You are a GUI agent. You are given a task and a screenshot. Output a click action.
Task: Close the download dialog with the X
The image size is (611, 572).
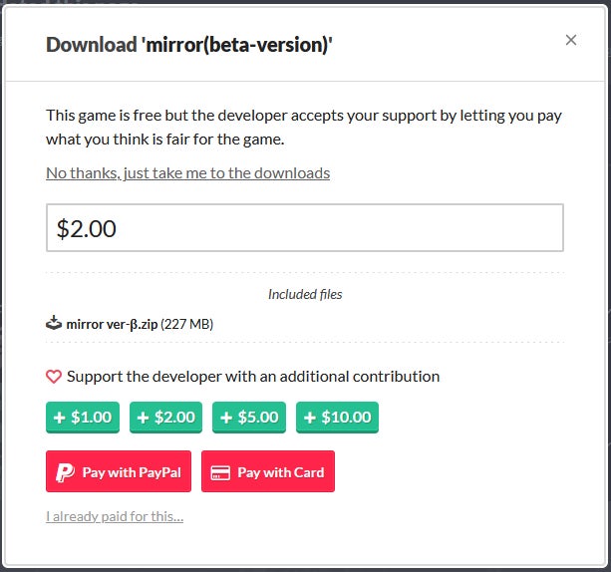(x=571, y=40)
